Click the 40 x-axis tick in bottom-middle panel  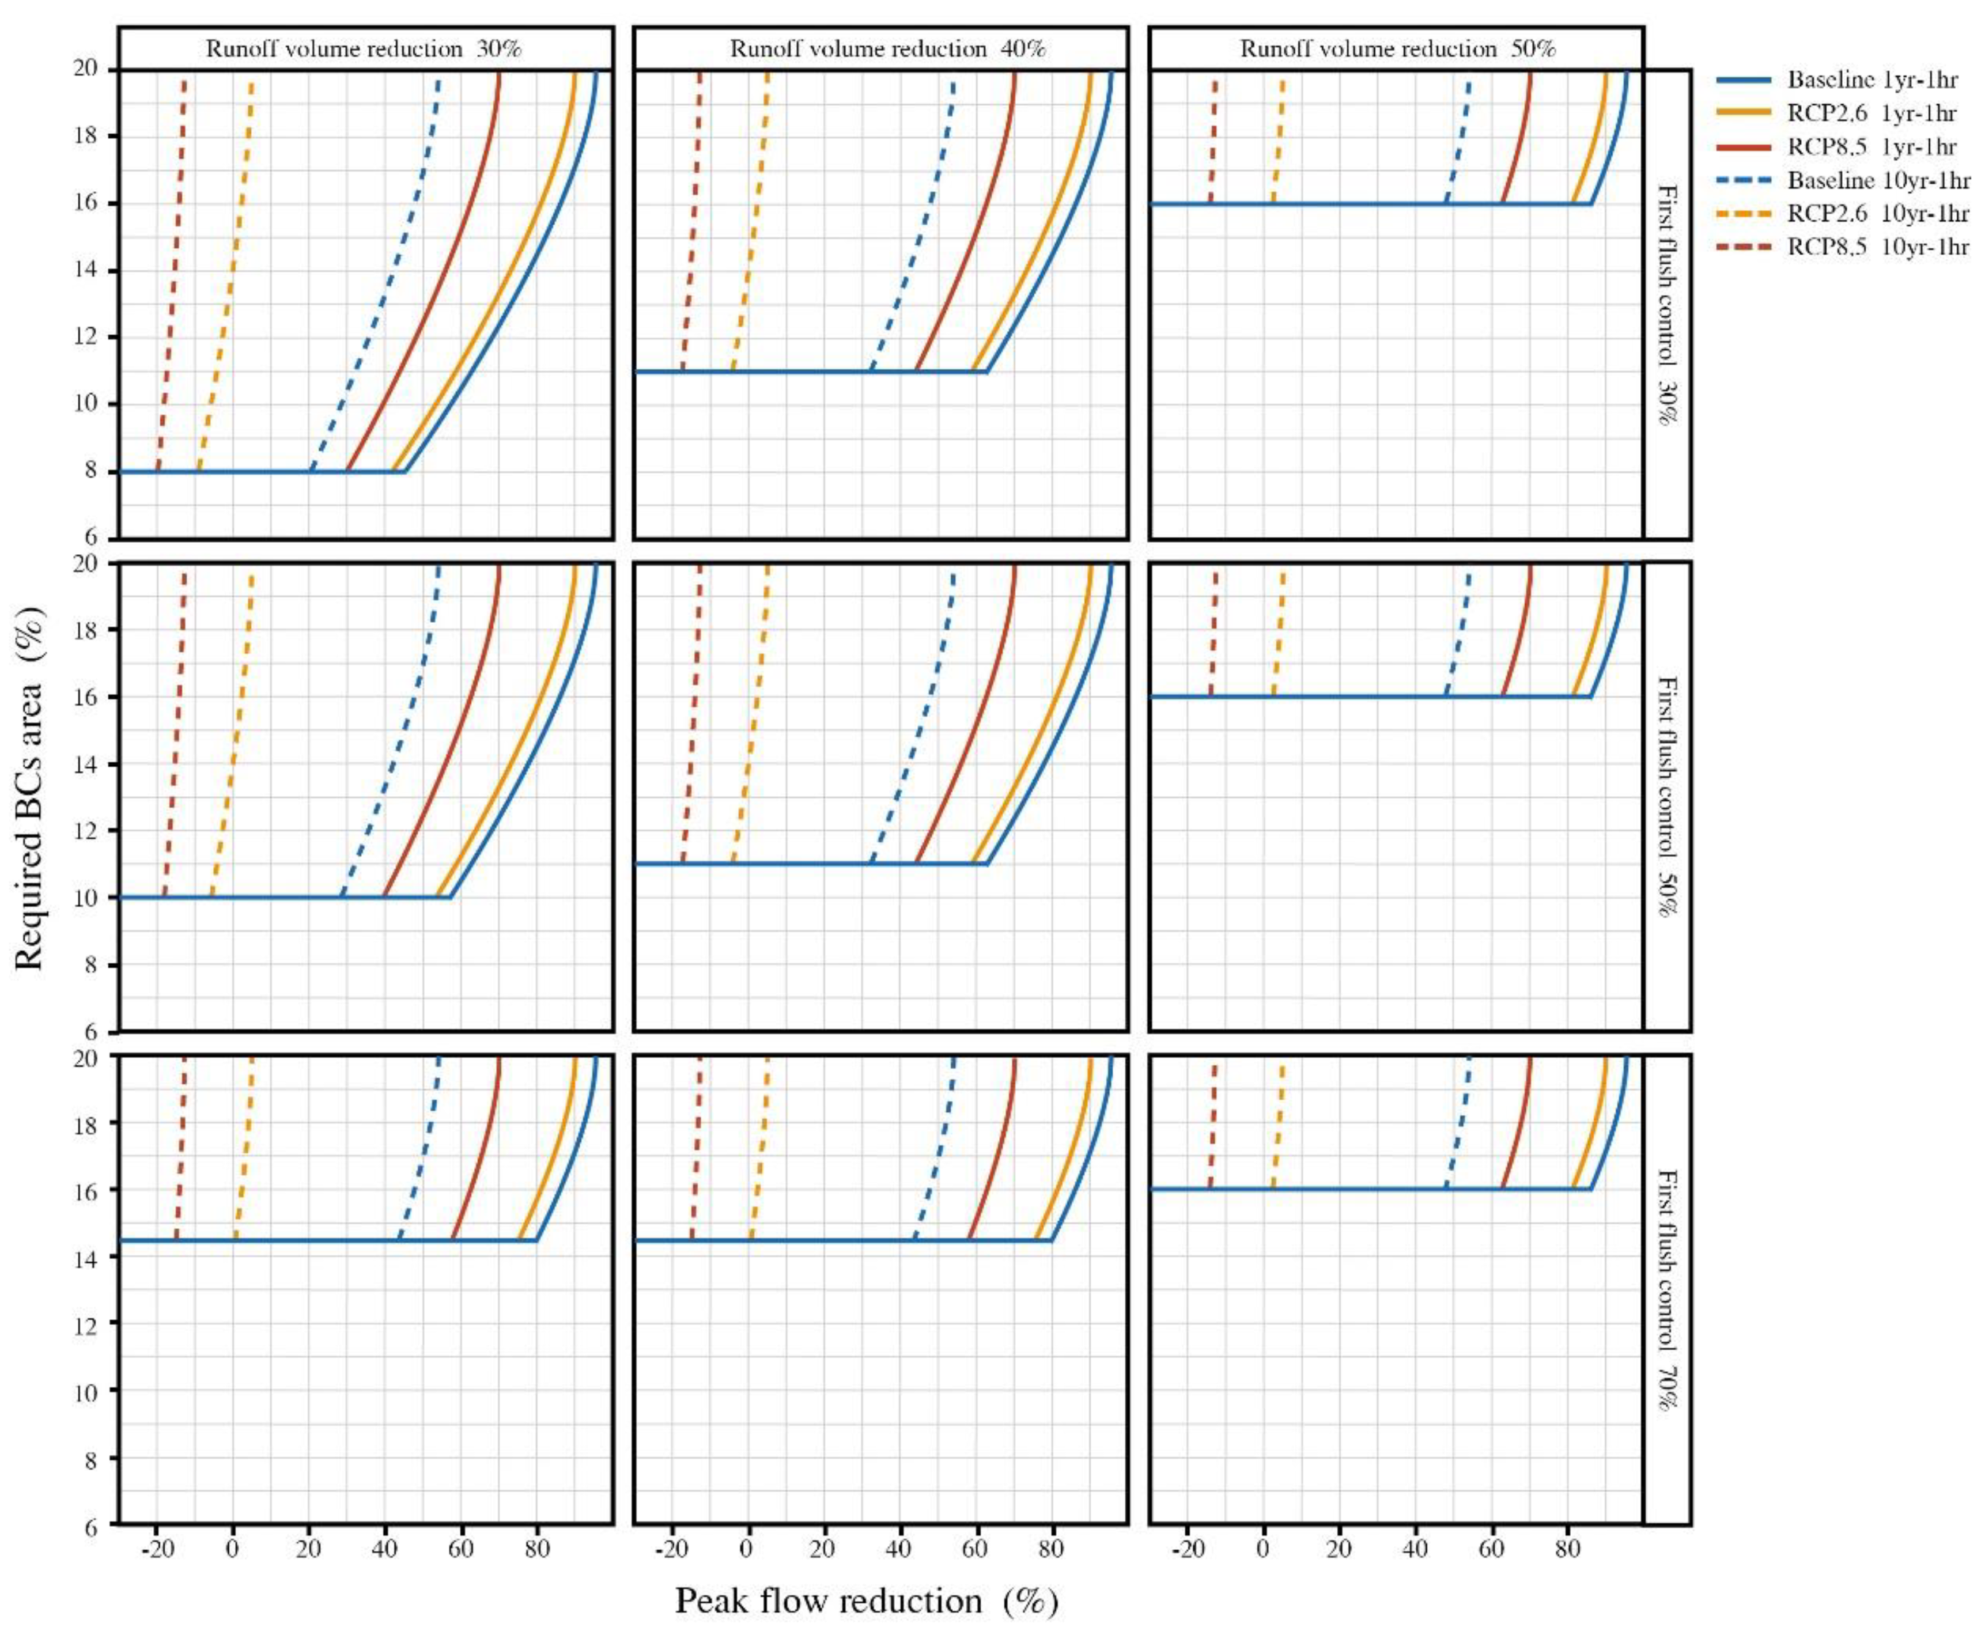pos(900,1549)
